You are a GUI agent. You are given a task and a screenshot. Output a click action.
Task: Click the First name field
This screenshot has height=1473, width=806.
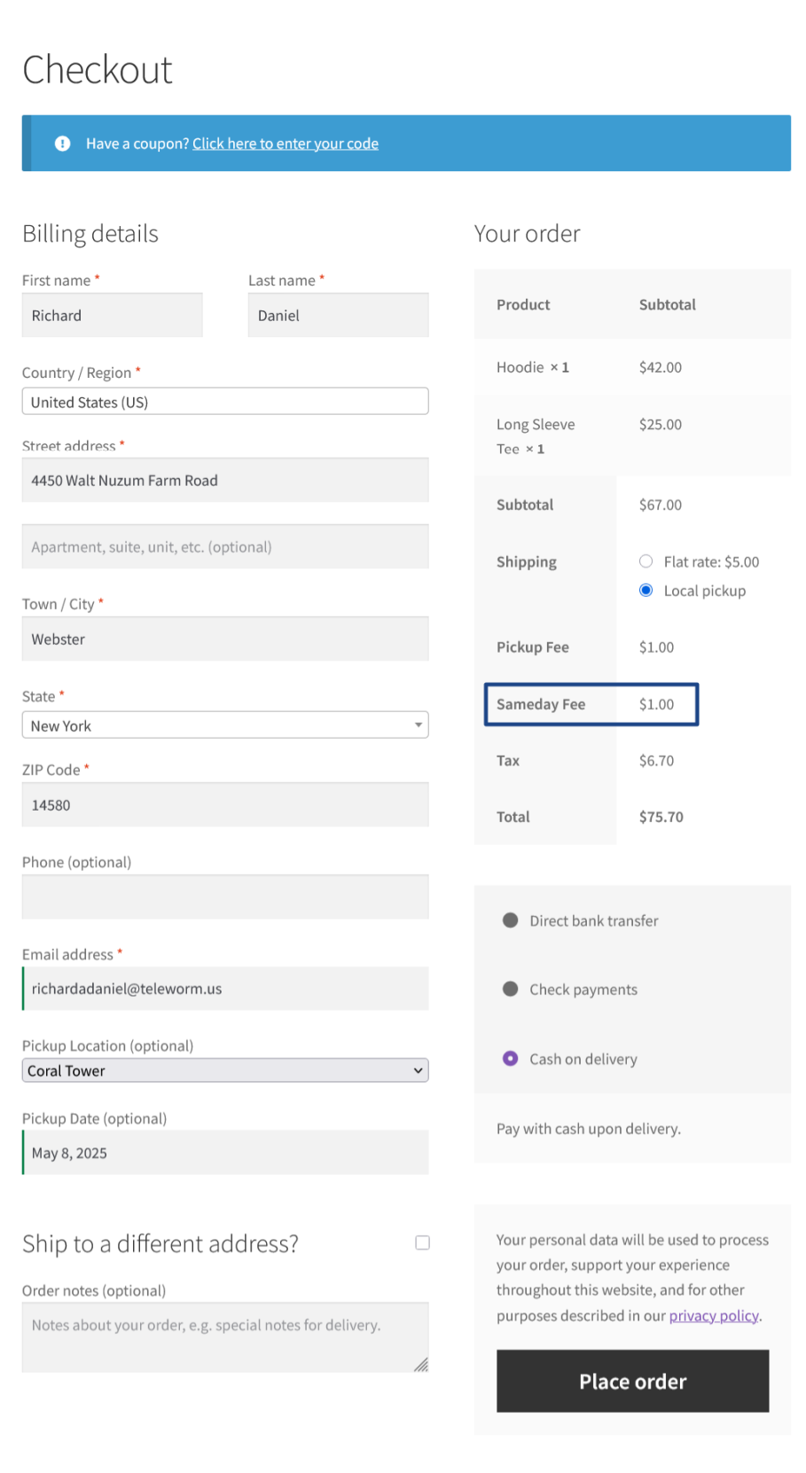pyautogui.click(x=113, y=316)
